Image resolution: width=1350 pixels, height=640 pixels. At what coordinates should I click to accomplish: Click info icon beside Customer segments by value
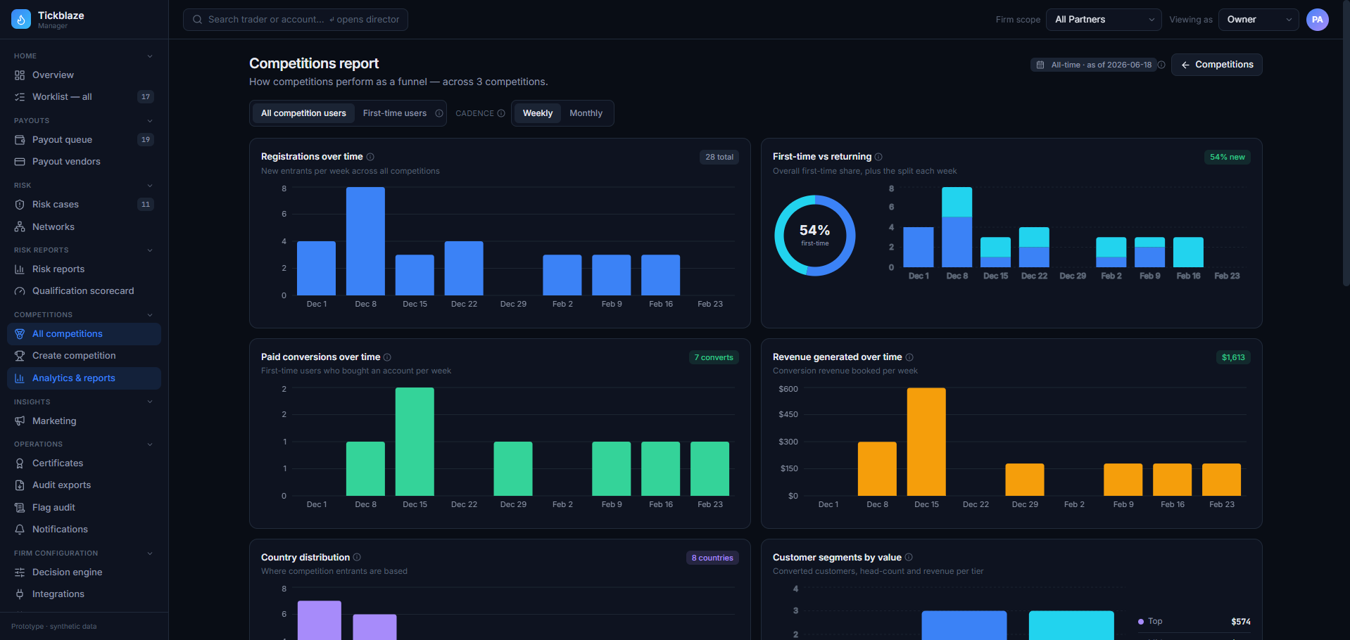[x=909, y=557]
